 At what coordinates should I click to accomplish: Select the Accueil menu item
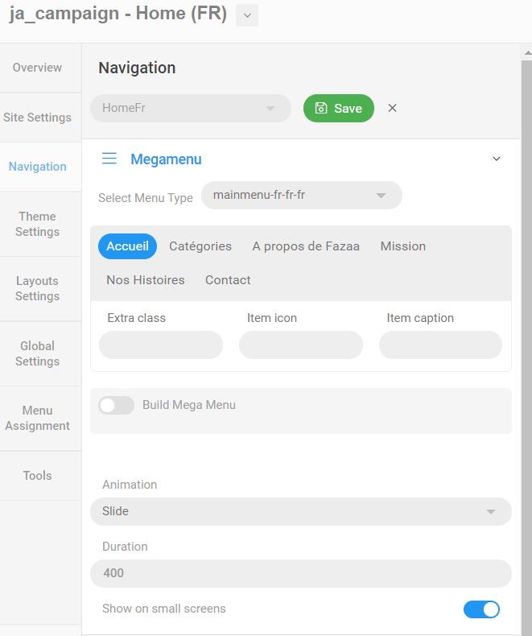click(x=127, y=246)
